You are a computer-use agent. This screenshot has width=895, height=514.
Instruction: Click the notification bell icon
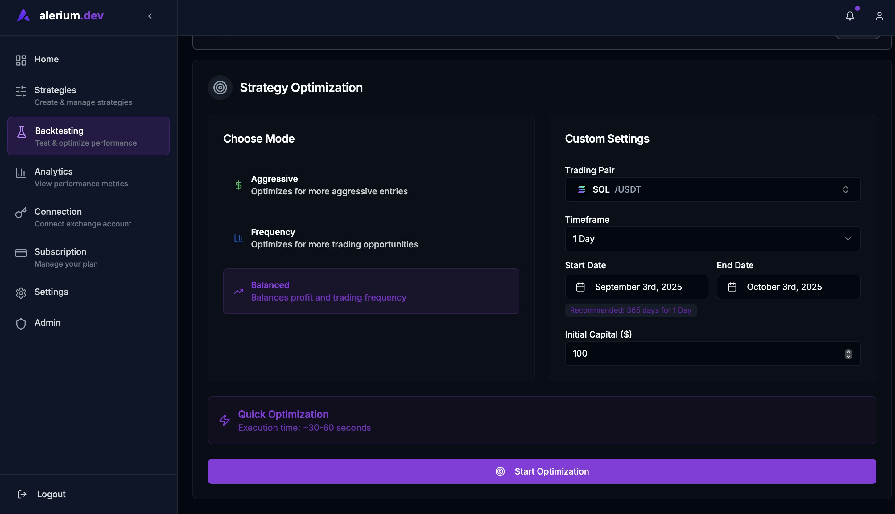849,16
